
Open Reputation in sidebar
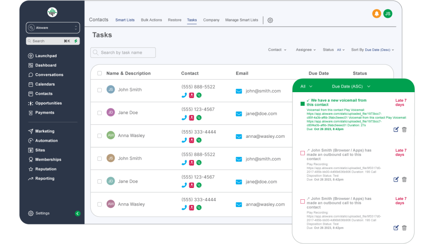click(x=42, y=169)
